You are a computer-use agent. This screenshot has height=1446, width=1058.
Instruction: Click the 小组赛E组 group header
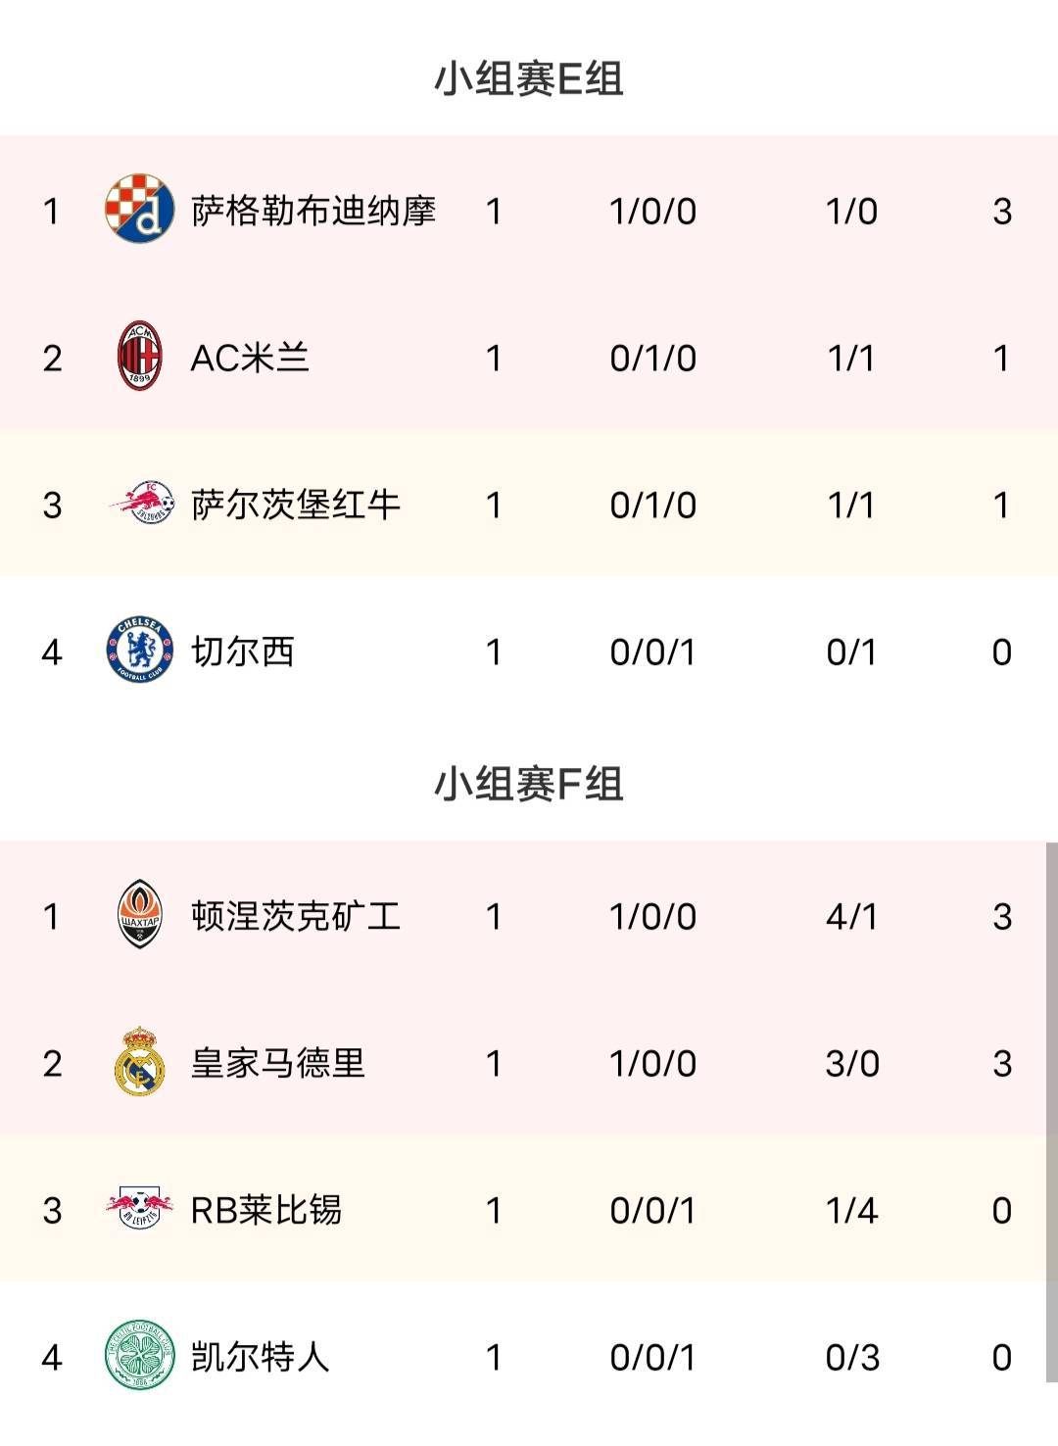click(529, 78)
